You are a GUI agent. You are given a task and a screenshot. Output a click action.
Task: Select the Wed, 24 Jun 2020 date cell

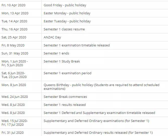[x=14, y=97]
